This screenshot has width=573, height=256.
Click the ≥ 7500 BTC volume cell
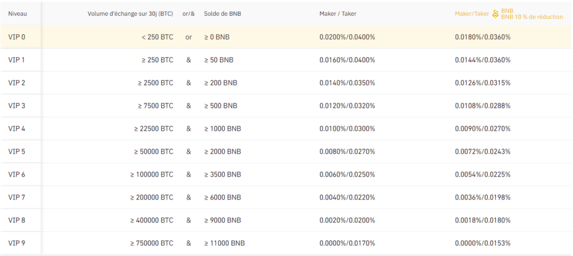156,106
